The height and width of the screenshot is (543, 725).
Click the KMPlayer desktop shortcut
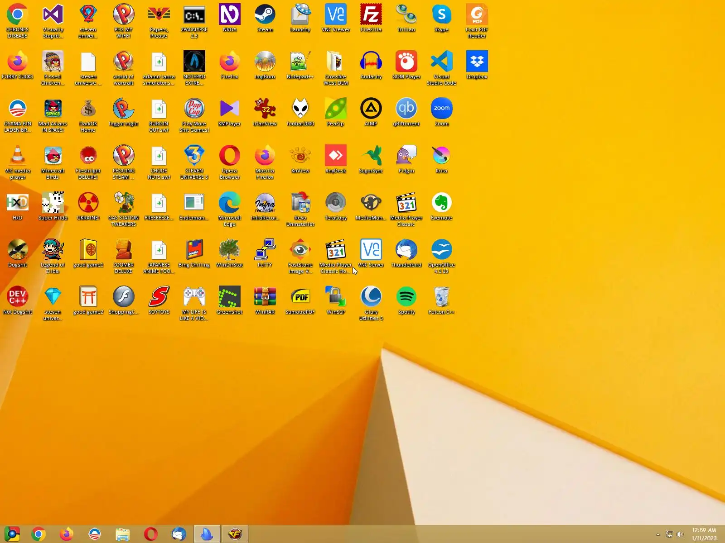tap(230, 113)
